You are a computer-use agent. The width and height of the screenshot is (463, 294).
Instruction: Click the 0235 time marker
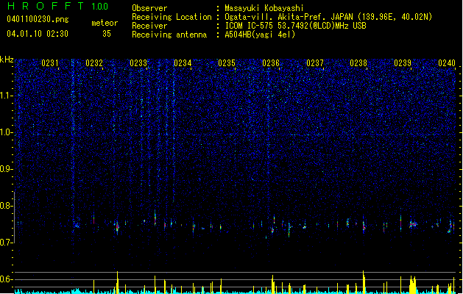pos(227,63)
